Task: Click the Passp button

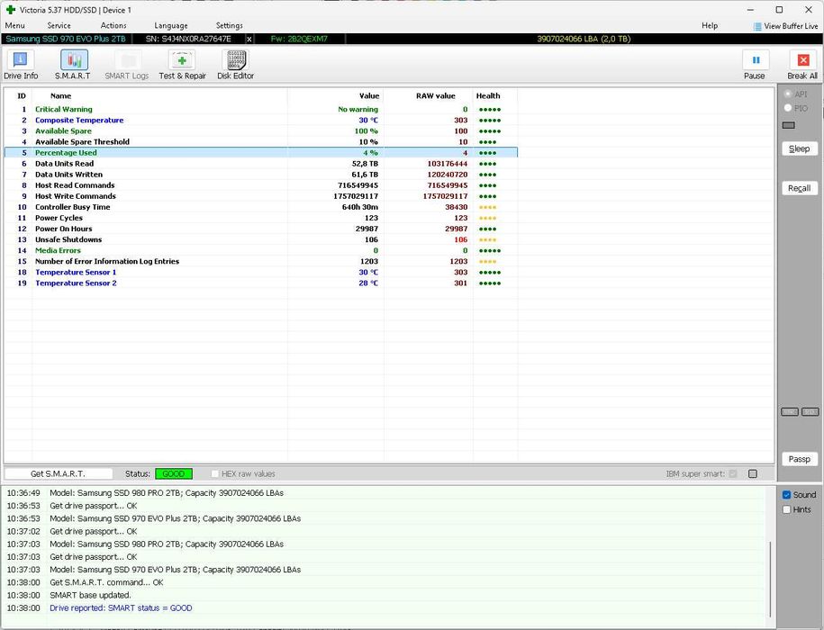Action: 800,459
